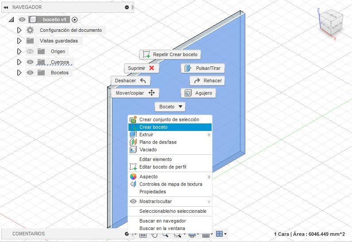Click the minus icon on the NAVEGADOR header
352x242 pixels.
(x=127, y=8)
